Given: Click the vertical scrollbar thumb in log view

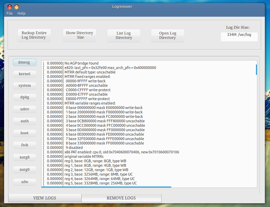Looking at the screenshot, I should (x=256, y=70).
